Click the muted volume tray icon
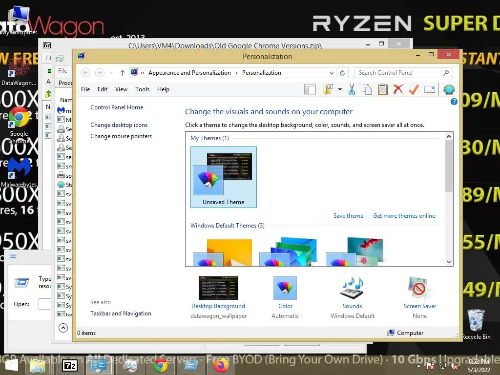Viewport: 500px width, 375px height. [x=454, y=366]
